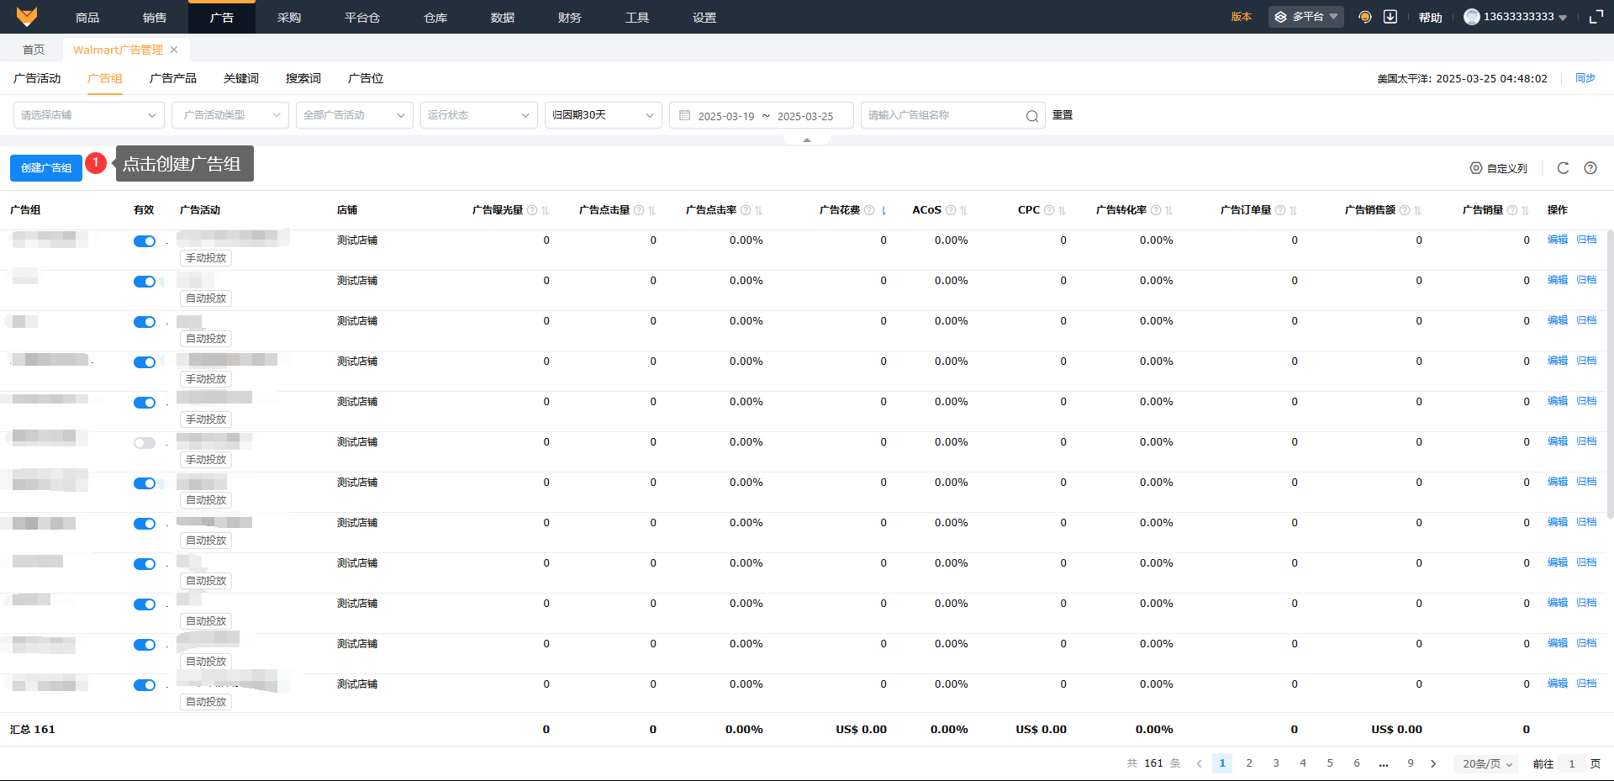Click the customer service headset icon

pyautogui.click(x=1365, y=17)
